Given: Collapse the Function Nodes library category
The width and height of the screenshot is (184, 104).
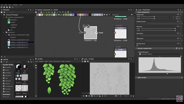Looking at the screenshot, I should click(x=1, y=65).
